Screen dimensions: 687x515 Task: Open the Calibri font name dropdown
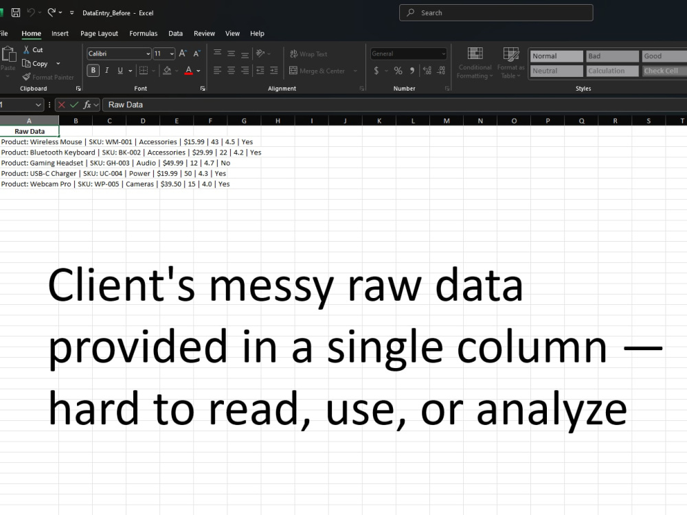[148, 54]
